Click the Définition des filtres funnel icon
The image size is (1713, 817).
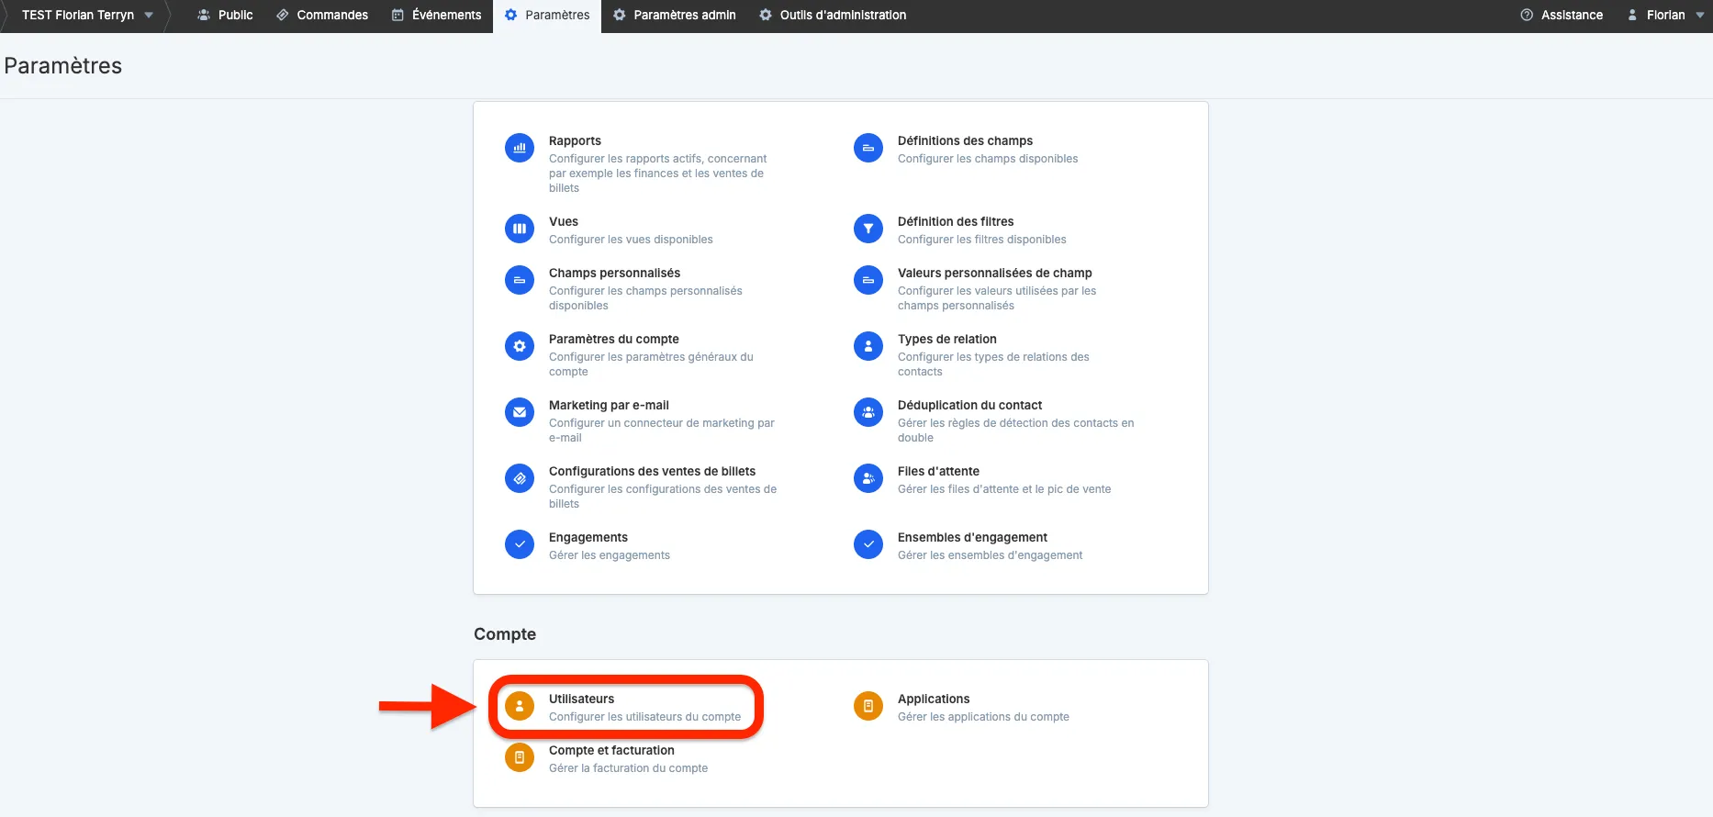pos(868,229)
